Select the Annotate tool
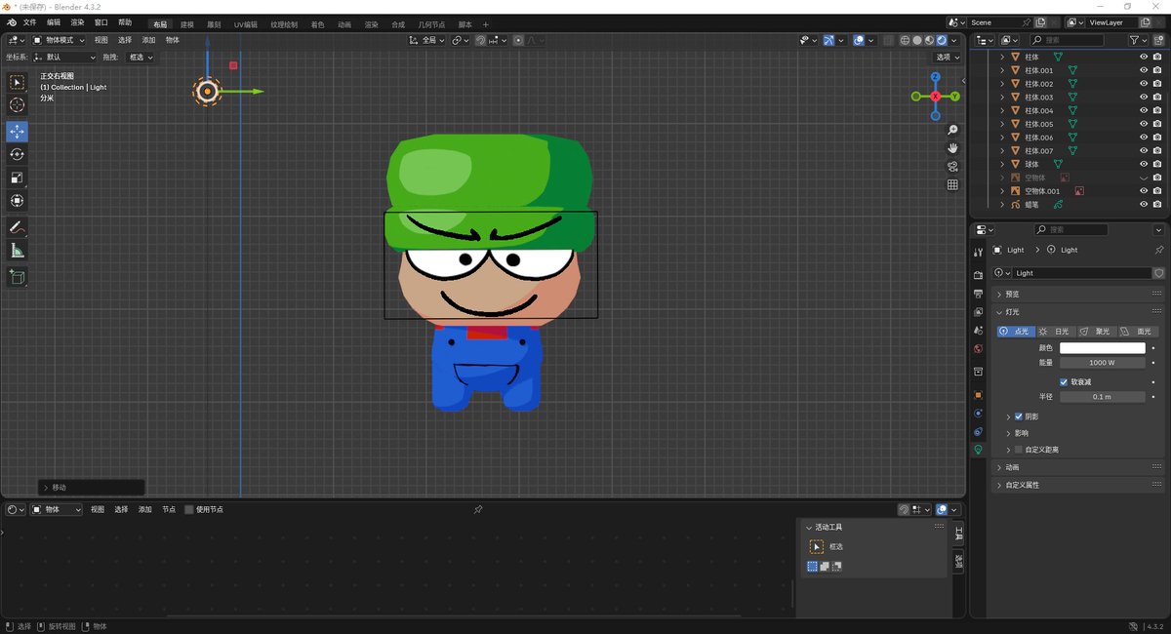Viewport: 1171px width, 634px height. pos(17,227)
